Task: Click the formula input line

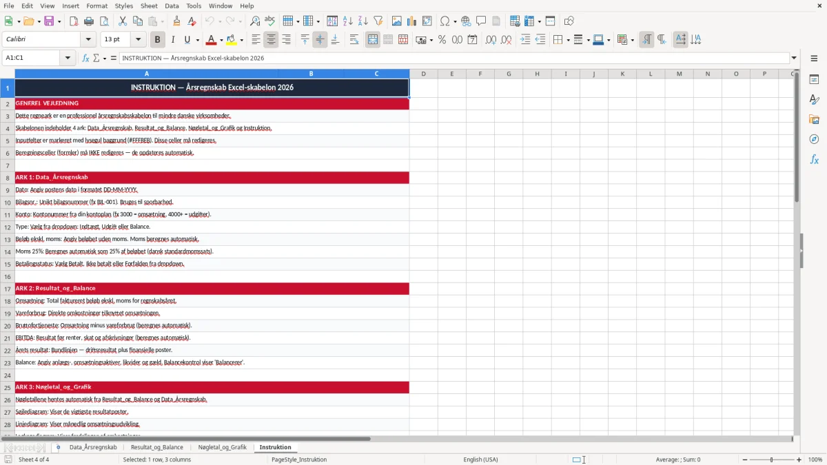Action: (453, 58)
